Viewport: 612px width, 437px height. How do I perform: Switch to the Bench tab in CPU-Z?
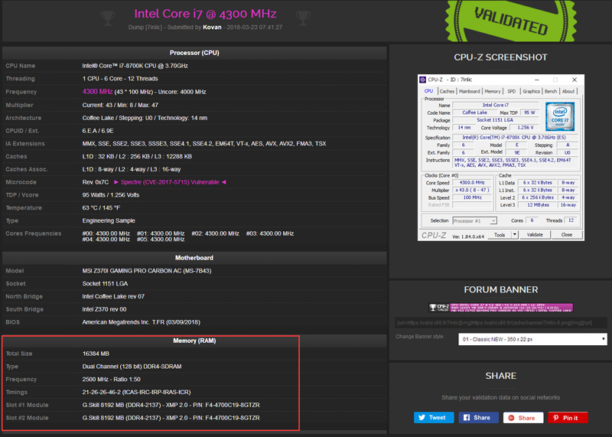coord(551,91)
